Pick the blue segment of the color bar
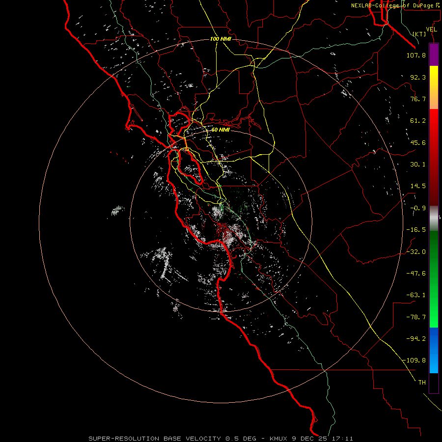Viewport: 442px width, 442px height. 434,350
